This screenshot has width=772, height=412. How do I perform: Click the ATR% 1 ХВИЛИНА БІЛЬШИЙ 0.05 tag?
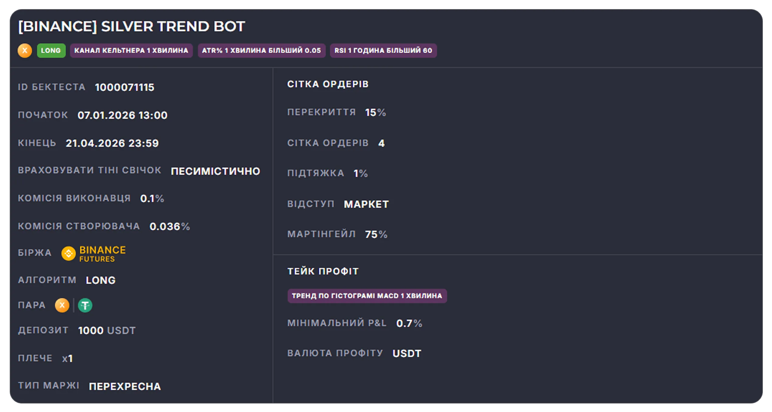[x=262, y=50]
